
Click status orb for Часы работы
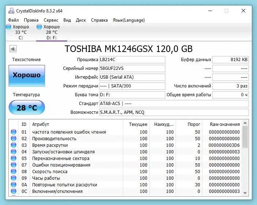click(x=14, y=178)
